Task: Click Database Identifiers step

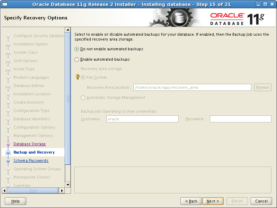Action: coord(32,119)
